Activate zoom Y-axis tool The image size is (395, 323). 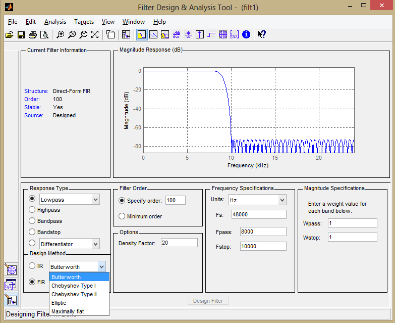click(x=83, y=34)
